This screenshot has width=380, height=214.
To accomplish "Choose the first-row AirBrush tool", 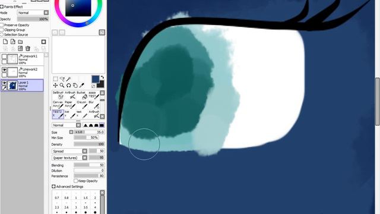I will [70, 95].
